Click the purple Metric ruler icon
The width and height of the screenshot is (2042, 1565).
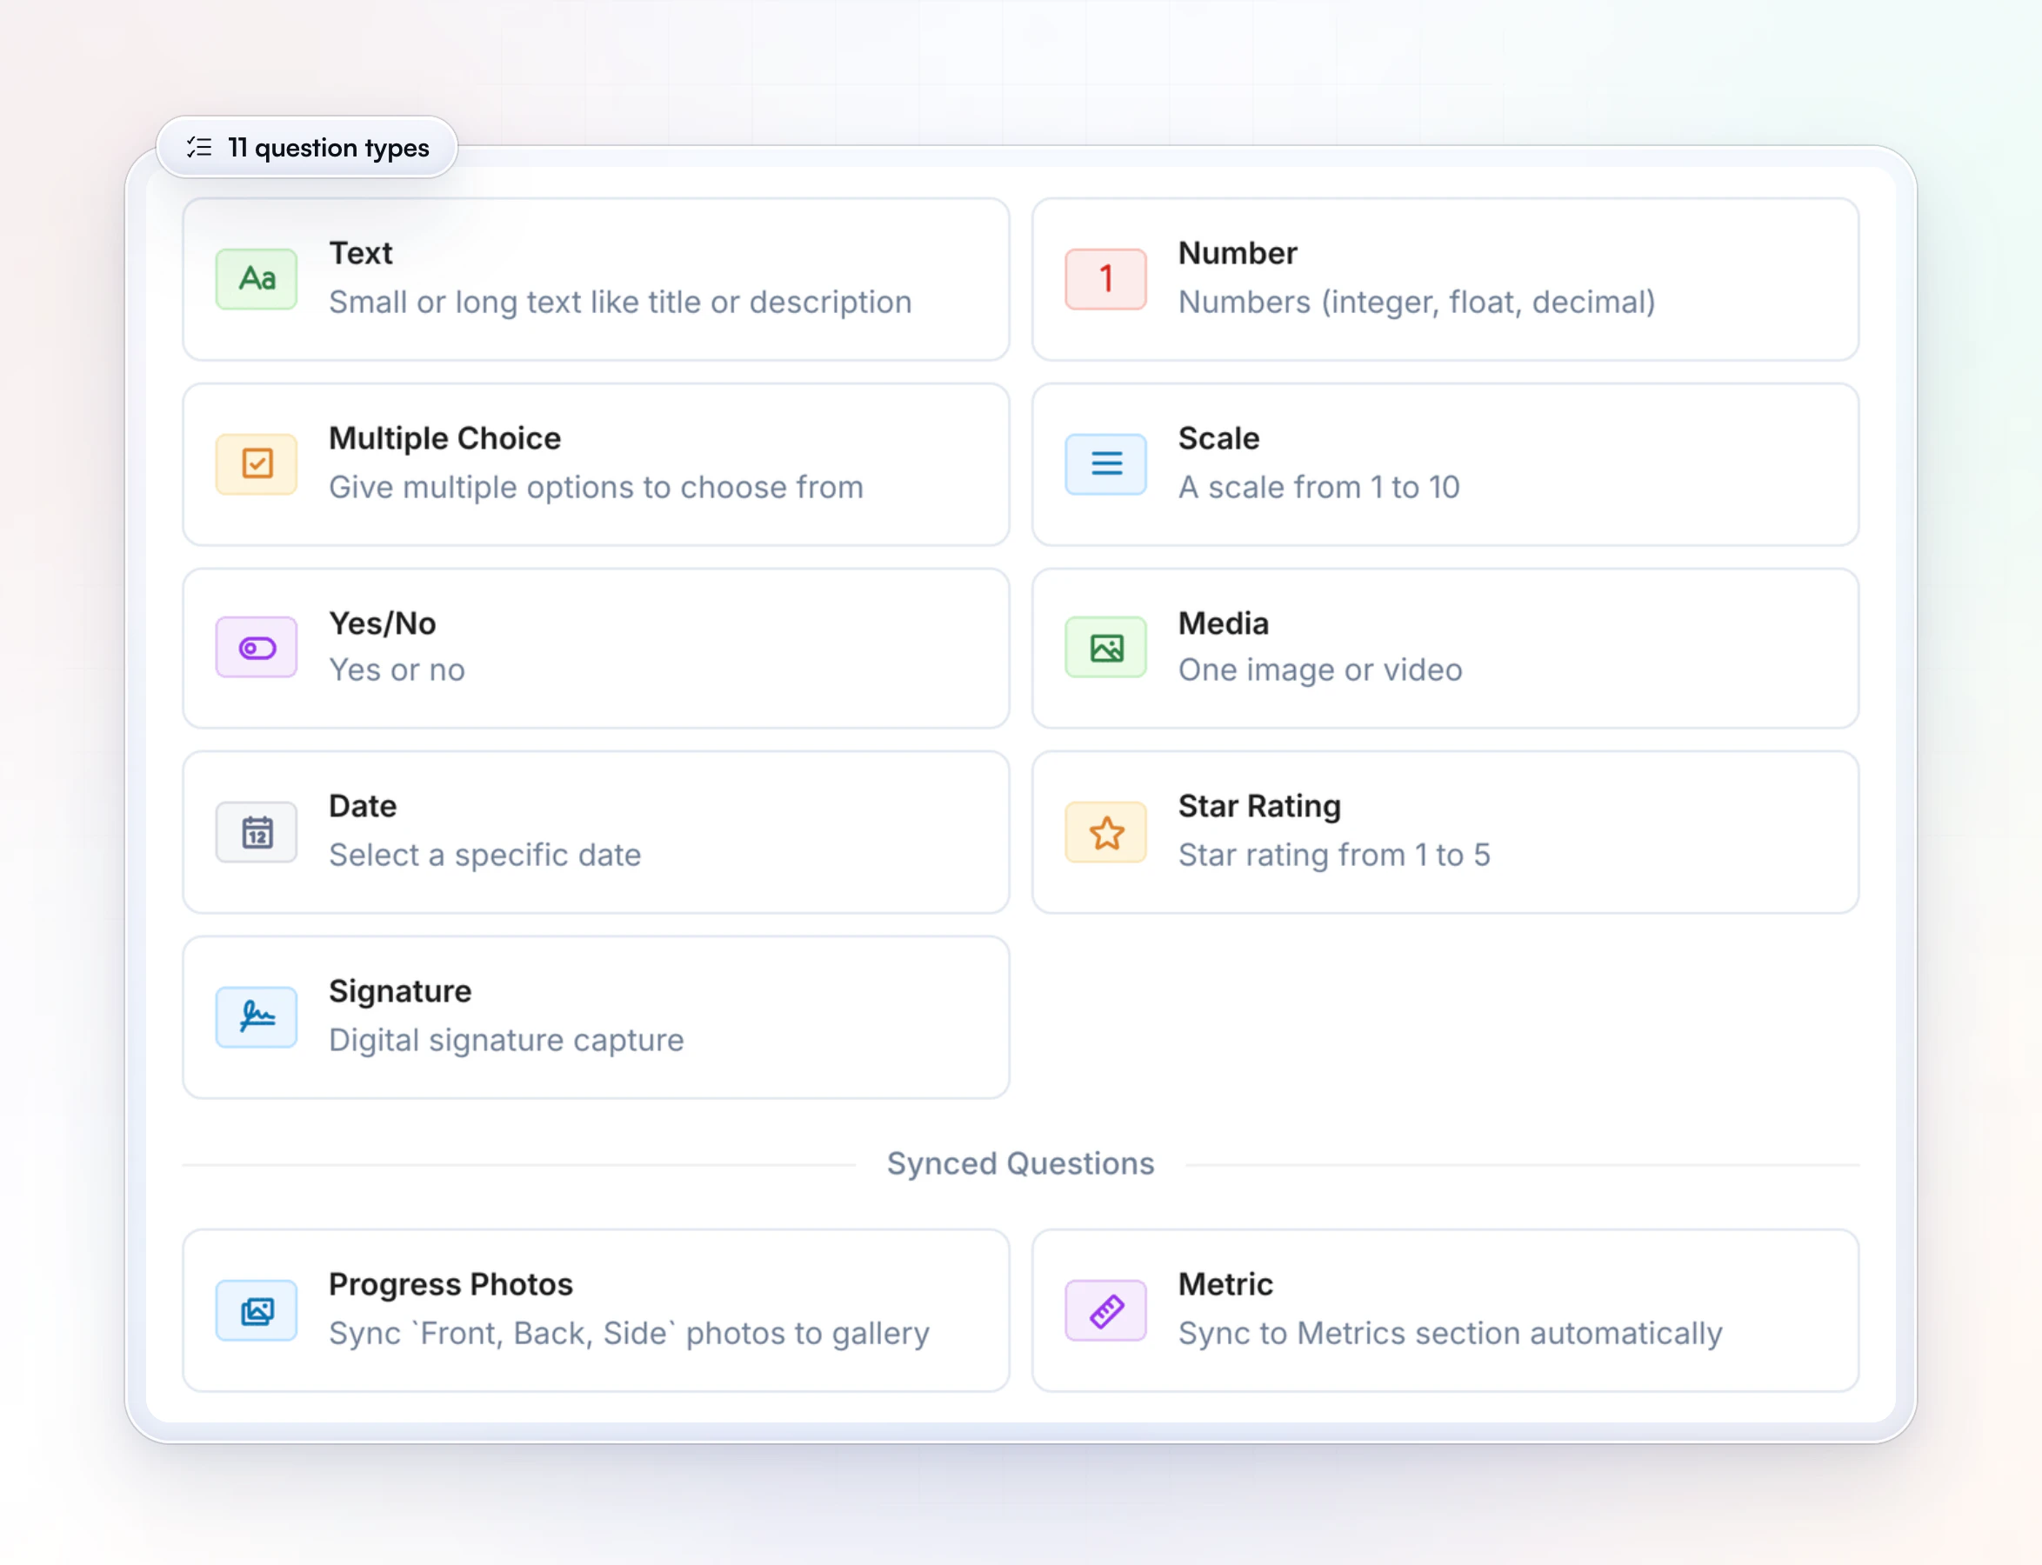[x=1105, y=1311]
